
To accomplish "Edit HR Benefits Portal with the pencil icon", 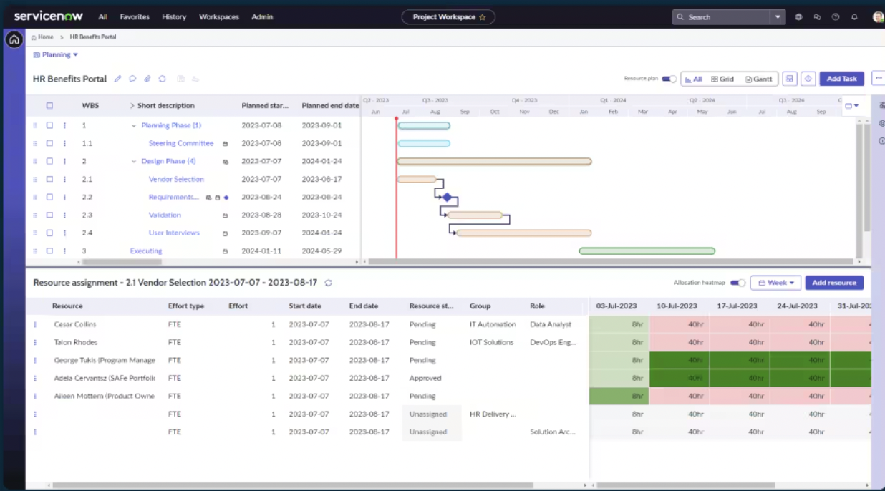I will point(118,79).
